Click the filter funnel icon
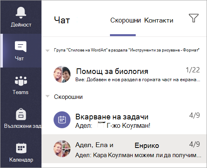The width and height of the screenshot is (207, 168). (194, 18)
